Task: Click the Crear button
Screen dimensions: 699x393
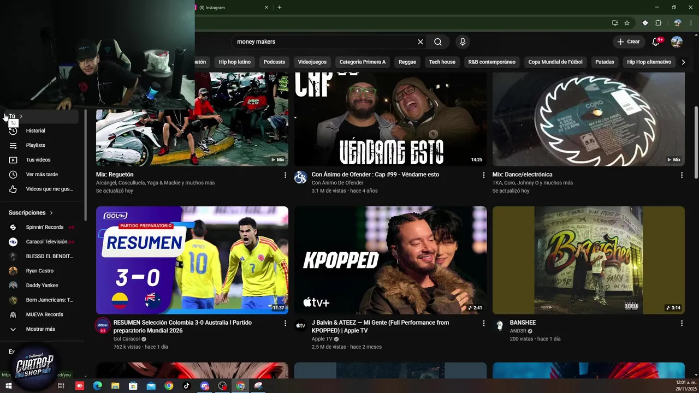Action: coord(629,41)
